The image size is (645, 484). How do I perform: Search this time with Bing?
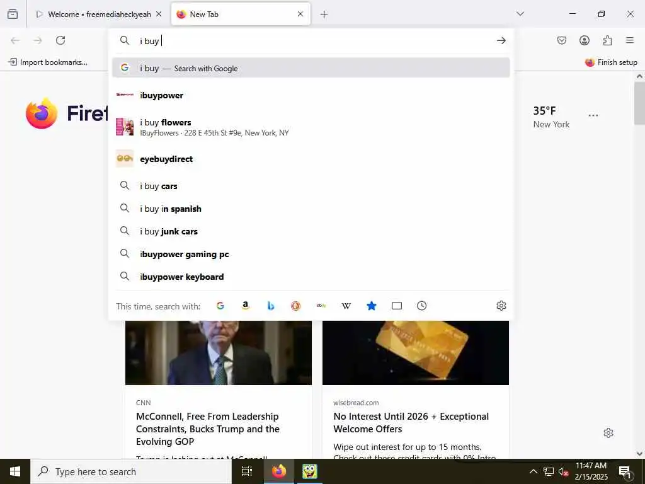pos(271,306)
